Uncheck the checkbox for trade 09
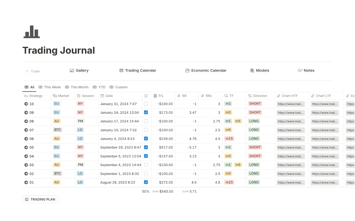The image size is (355, 221). [x=146, y=113]
